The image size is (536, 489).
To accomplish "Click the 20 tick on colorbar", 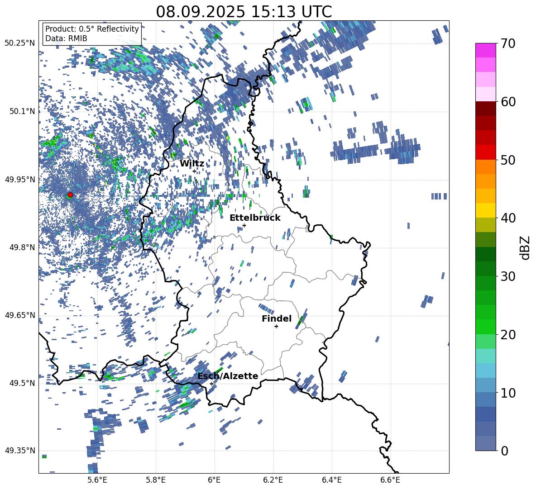I will 507,335.
